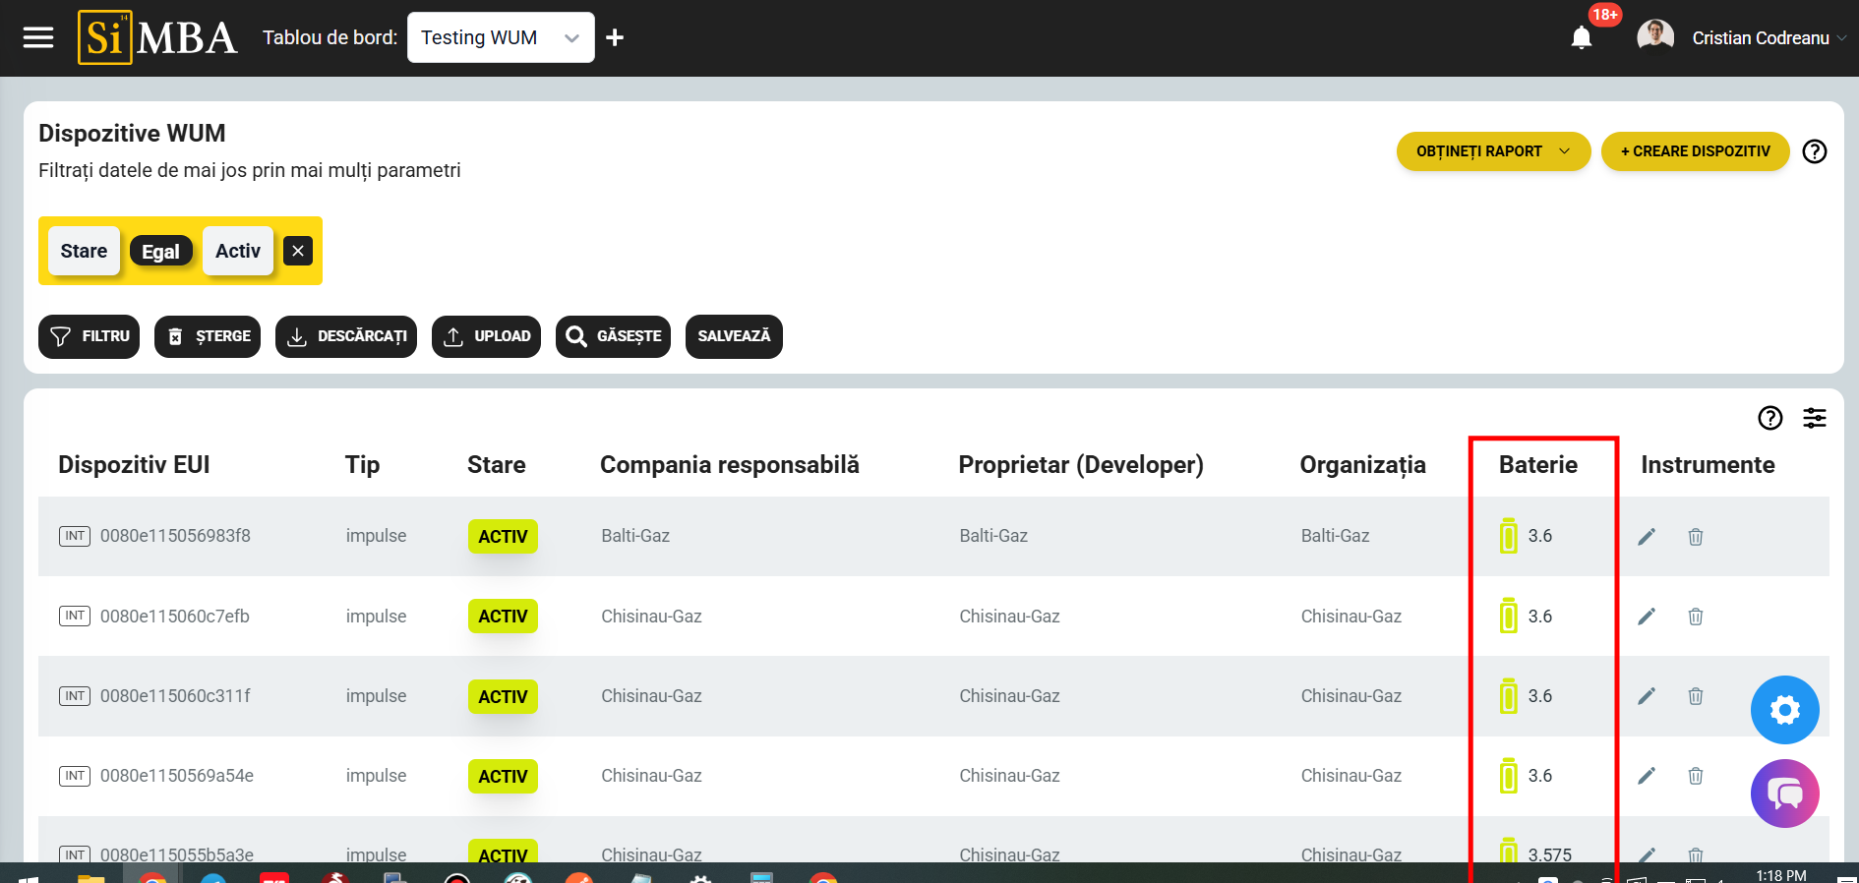Open help icon beside Creare Dispozitiv
Image resolution: width=1859 pixels, height=883 pixels.
coord(1815,151)
